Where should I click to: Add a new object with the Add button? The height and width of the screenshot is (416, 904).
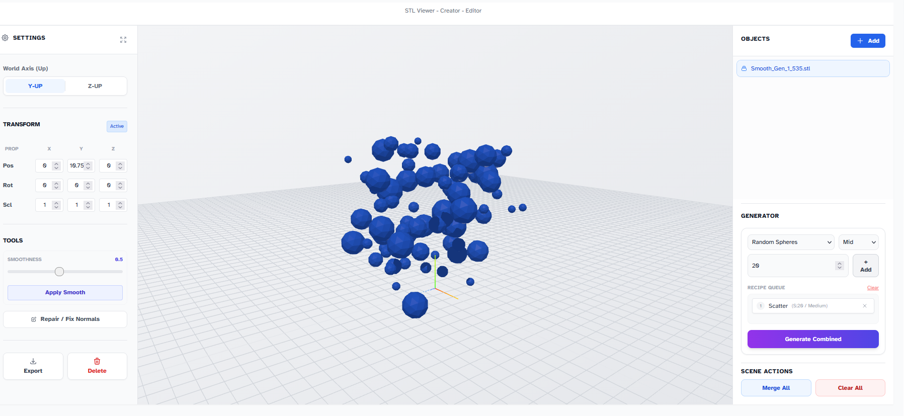(868, 41)
